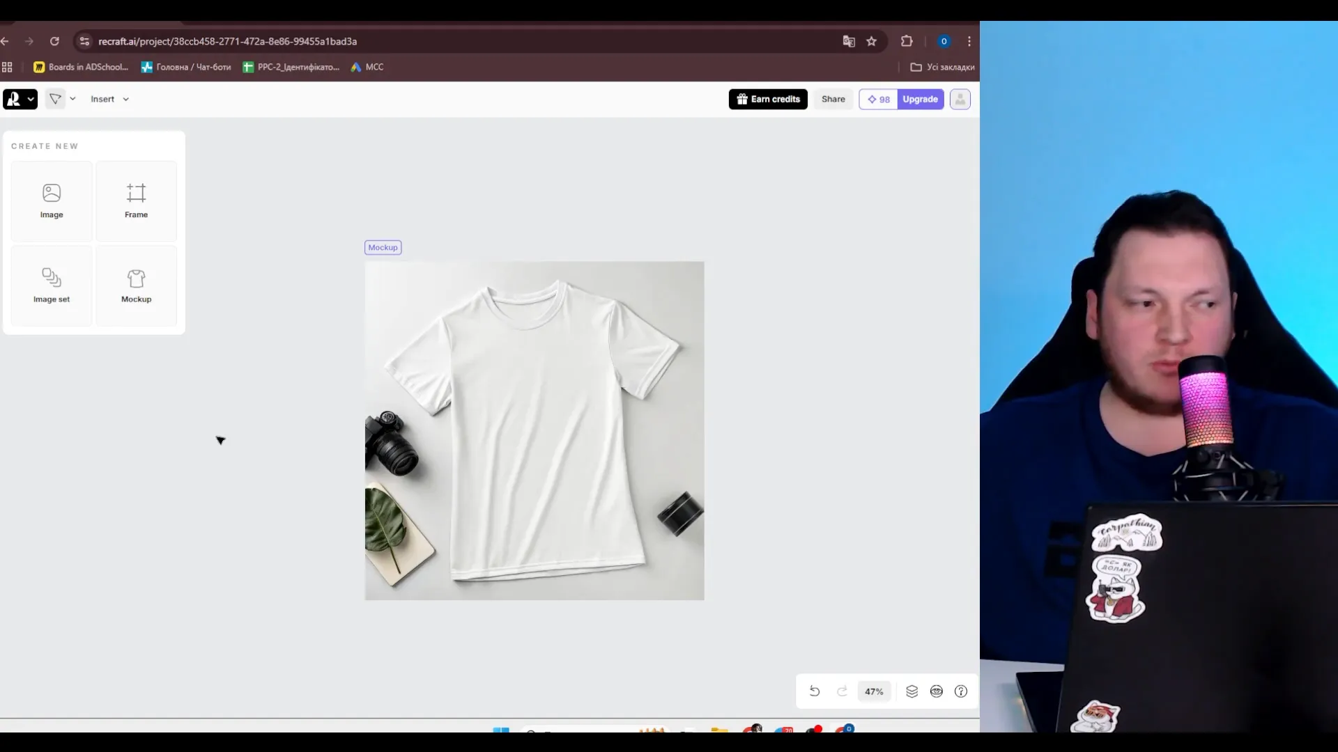Open the user profile avatar

click(x=960, y=99)
